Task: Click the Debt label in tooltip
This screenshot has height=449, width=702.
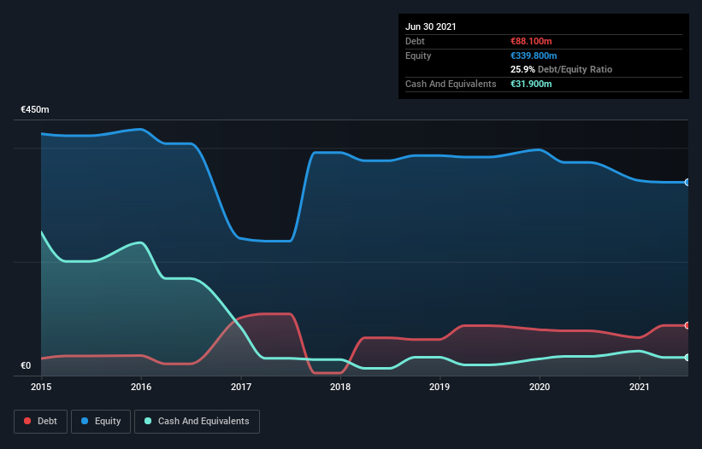Action: point(415,41)
